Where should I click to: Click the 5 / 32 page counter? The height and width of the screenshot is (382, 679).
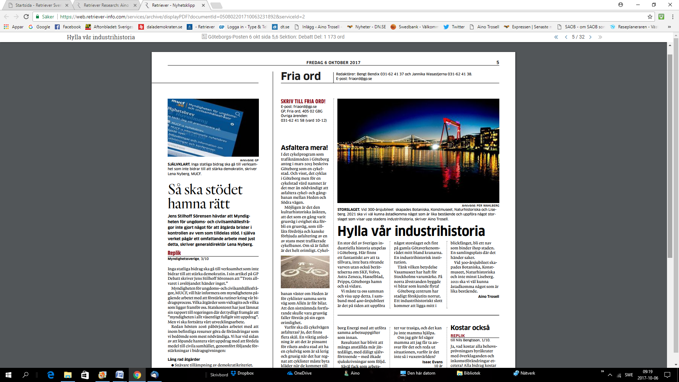[x=578, y=37]
